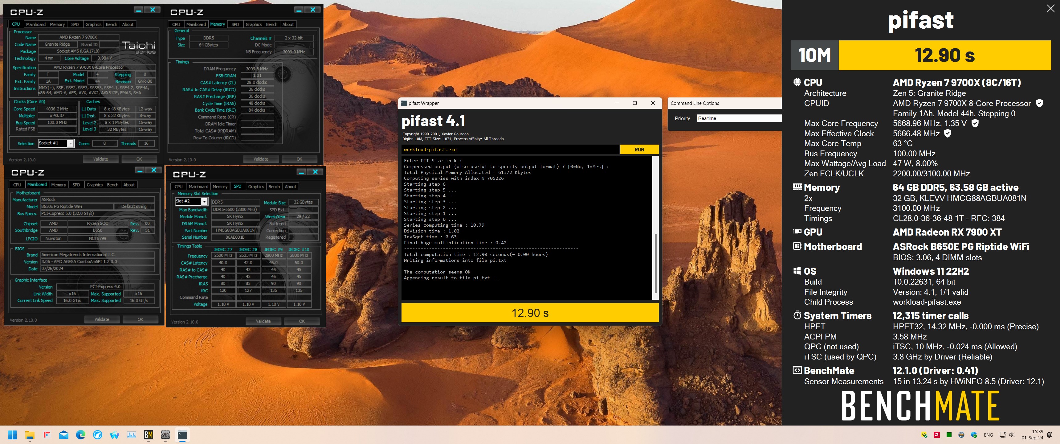Click the verified shield beside Max Effective Clock
Viewport: 1060px width, 444px height.
click(948, 134)
